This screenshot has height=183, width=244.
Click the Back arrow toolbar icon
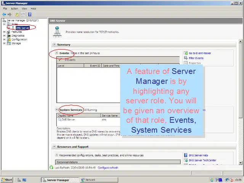(x=4, y=14)
